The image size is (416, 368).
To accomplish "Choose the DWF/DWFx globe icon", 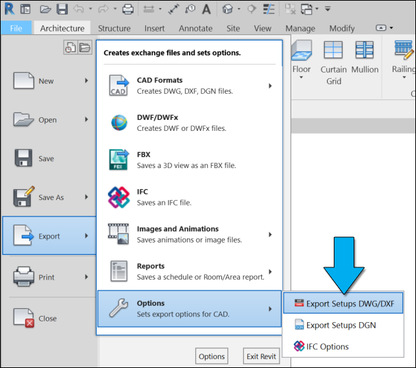I will (119, 123).
